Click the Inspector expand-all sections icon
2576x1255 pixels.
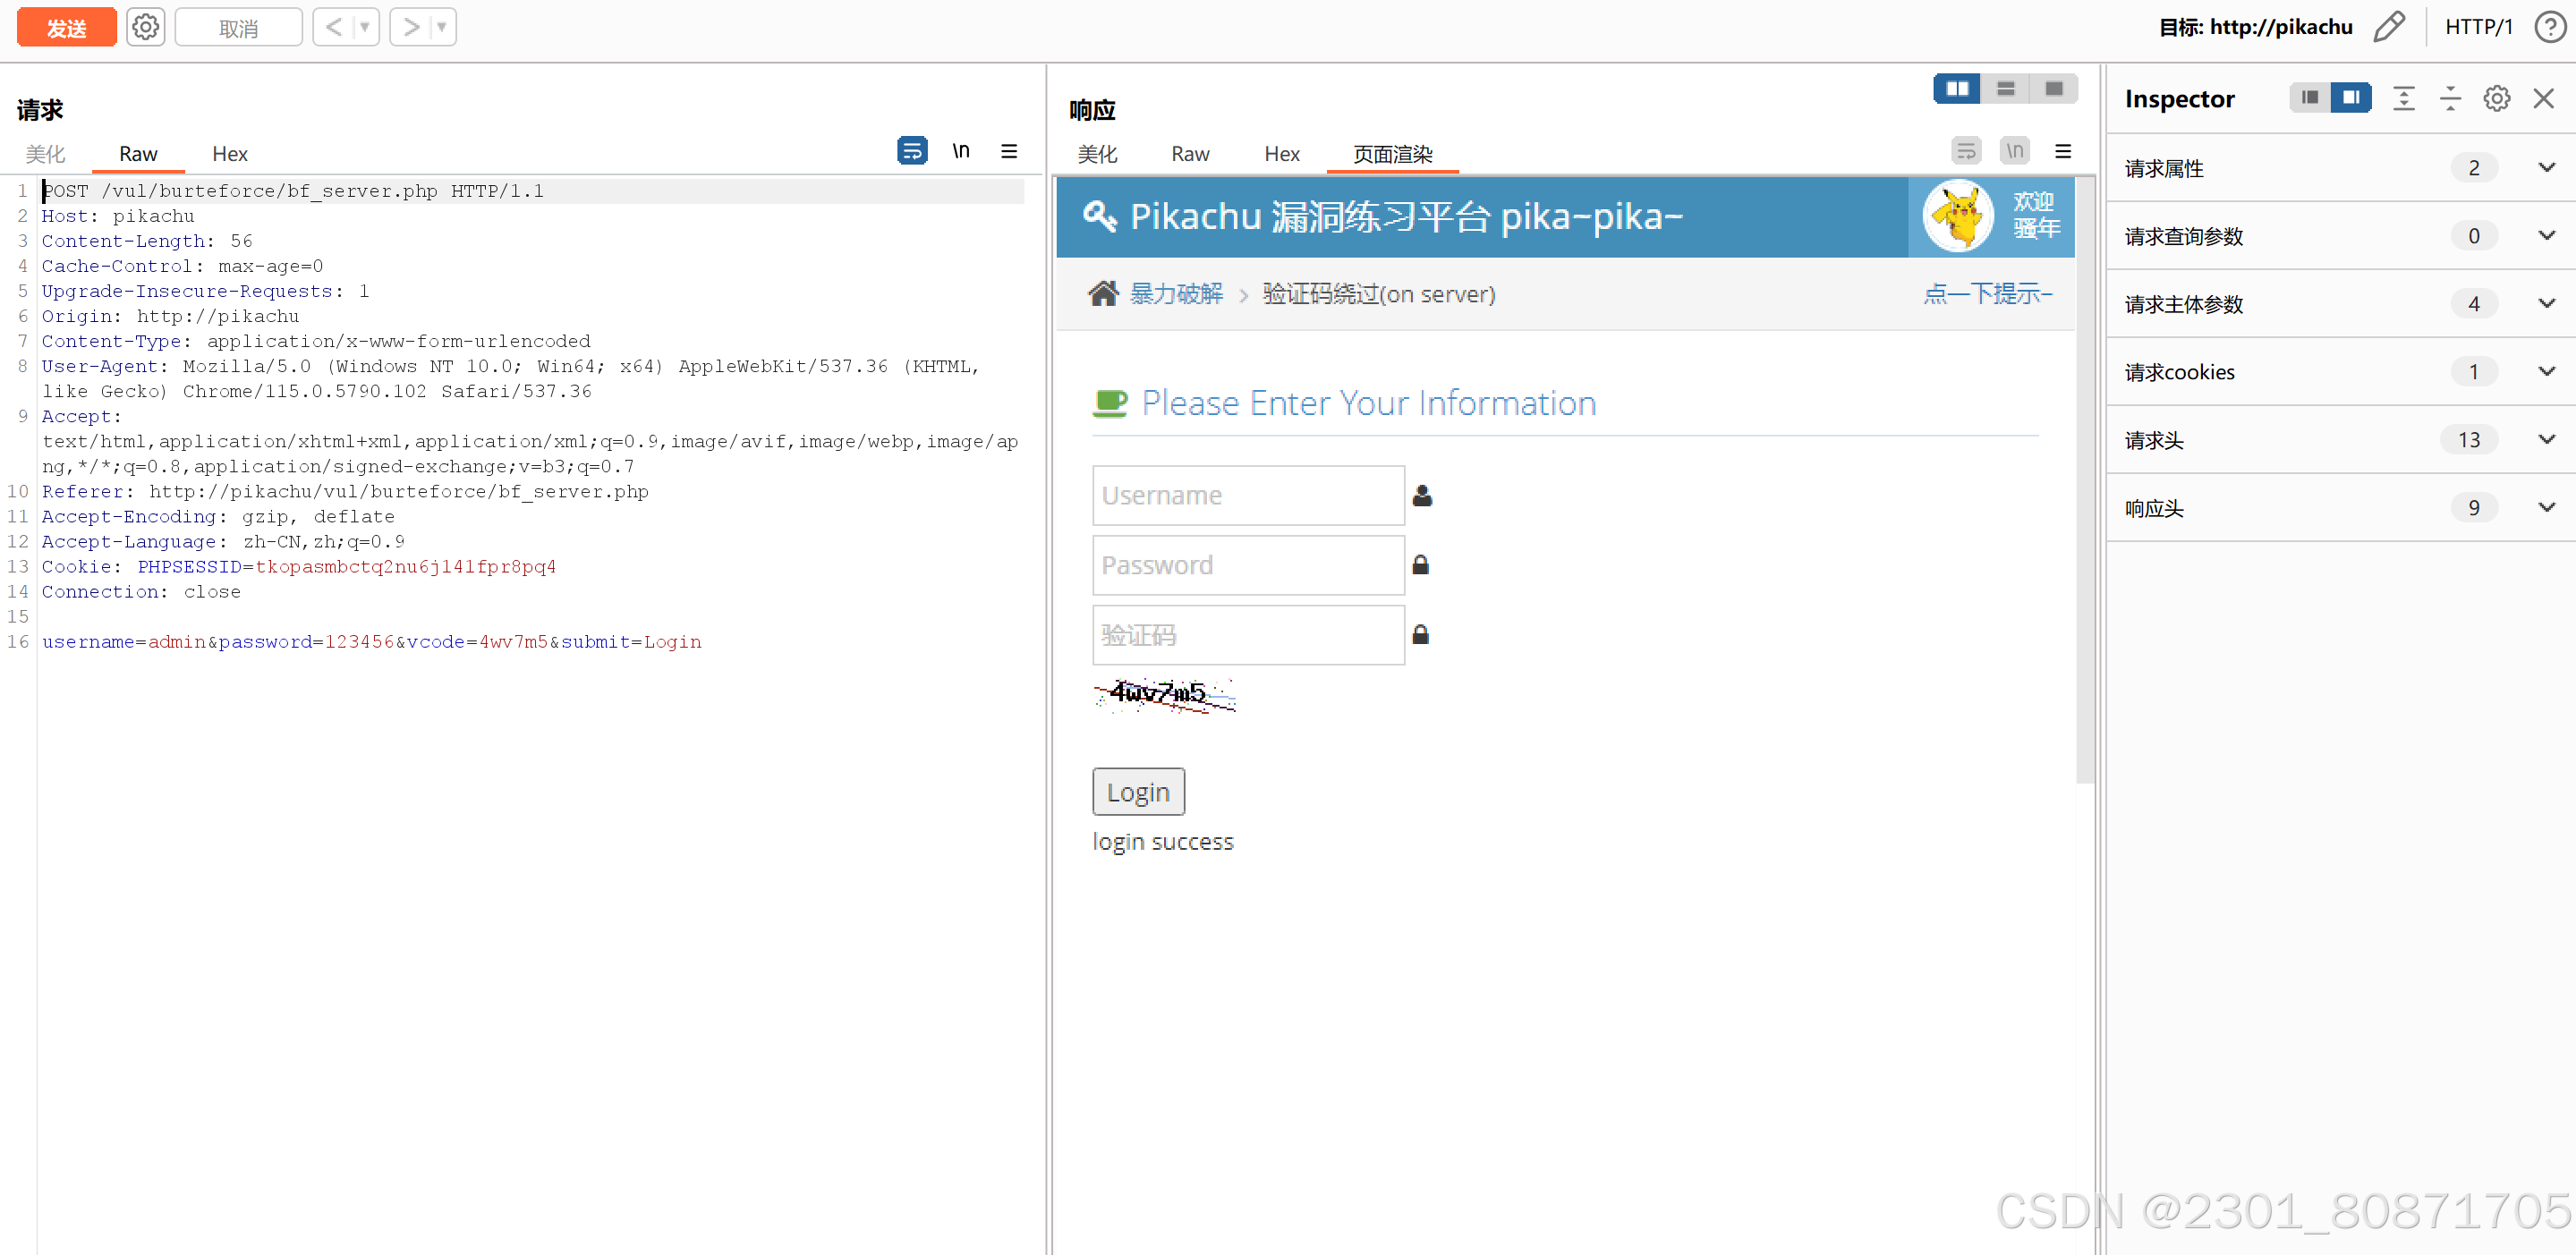click(2403, 98)
